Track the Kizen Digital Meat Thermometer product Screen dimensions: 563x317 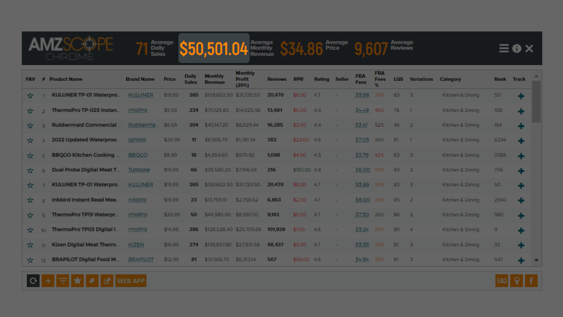point(521,245)
